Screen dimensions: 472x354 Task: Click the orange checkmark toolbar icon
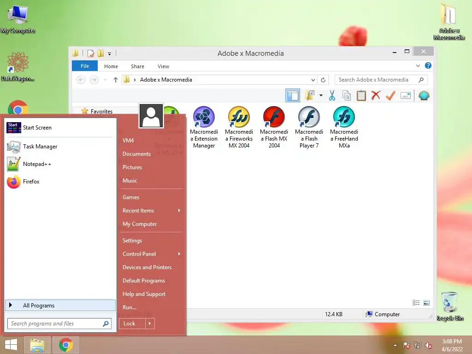390,96
